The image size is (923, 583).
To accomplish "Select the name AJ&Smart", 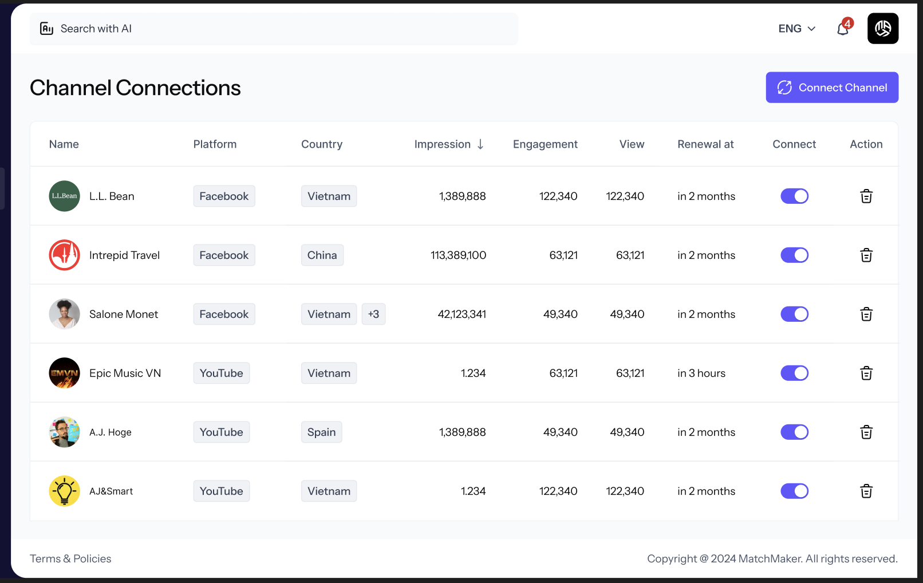I will point(111,491).
